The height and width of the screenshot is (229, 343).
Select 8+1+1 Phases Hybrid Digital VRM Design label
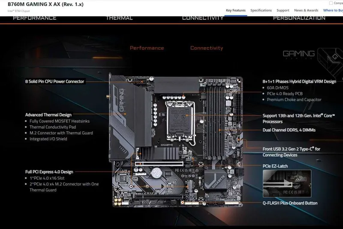[x=299, y=81]
